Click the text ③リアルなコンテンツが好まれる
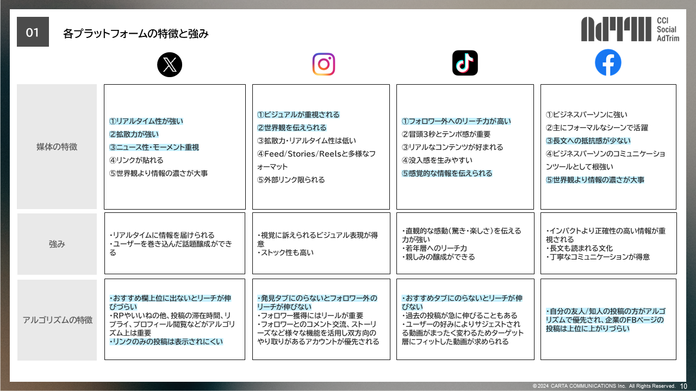Image resolution: width=696 pixels, height=391 pixels. (x=452, y=147)
